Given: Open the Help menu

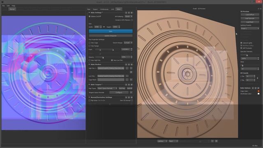Looking at the screenshot, I should tap(13, 6).
